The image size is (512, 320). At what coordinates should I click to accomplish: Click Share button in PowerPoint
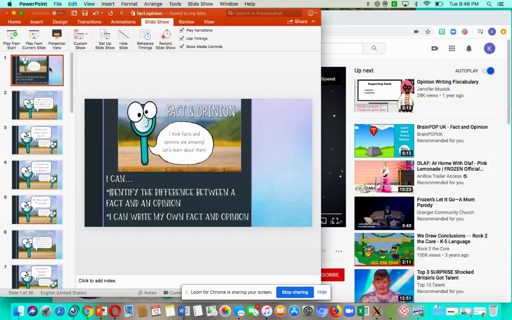point(297,21)
